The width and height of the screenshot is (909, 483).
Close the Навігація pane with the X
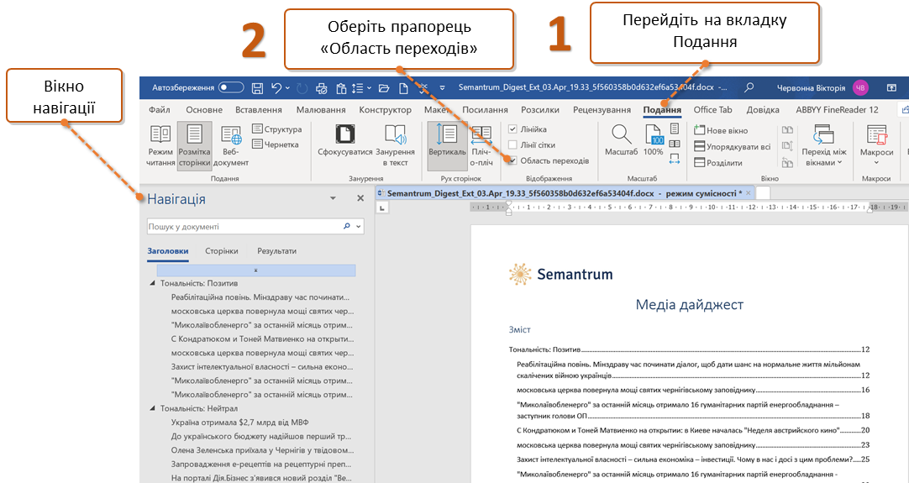(360, 198)
